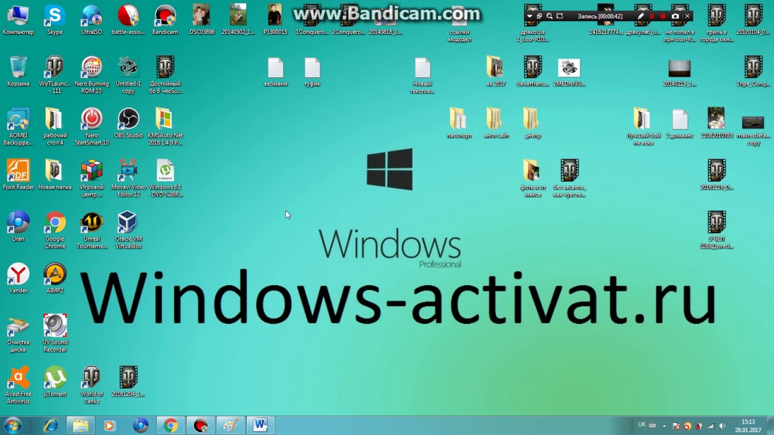This screenshot has height=435, width=774.
Task: Select the рабочий стол 4 folder
Action: [54, 127]
